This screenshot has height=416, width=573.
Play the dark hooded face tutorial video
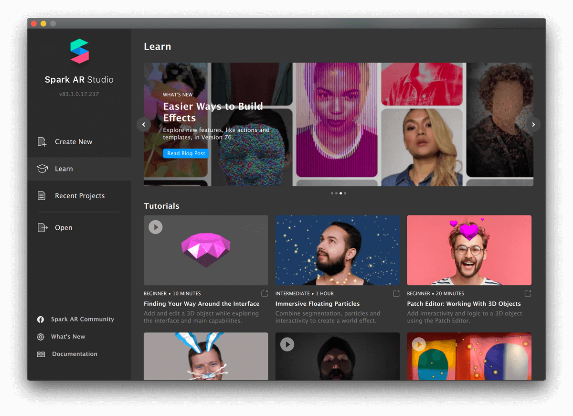coord(287,344)
